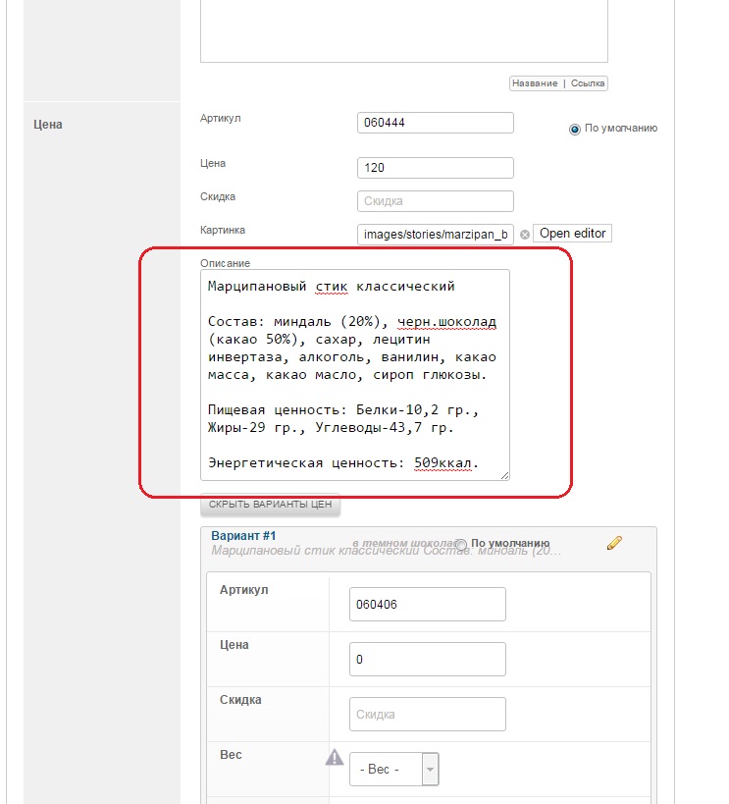Click the Скидка field in Вариант #1
The height and width of the screenshot is (804, 729).
coord(427,715)
